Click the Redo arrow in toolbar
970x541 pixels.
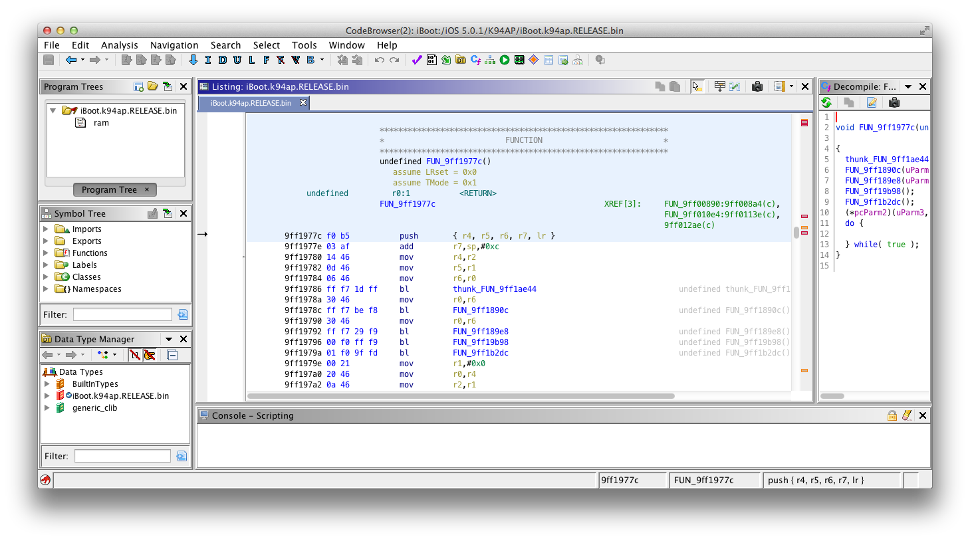click(x=394, y=60)
